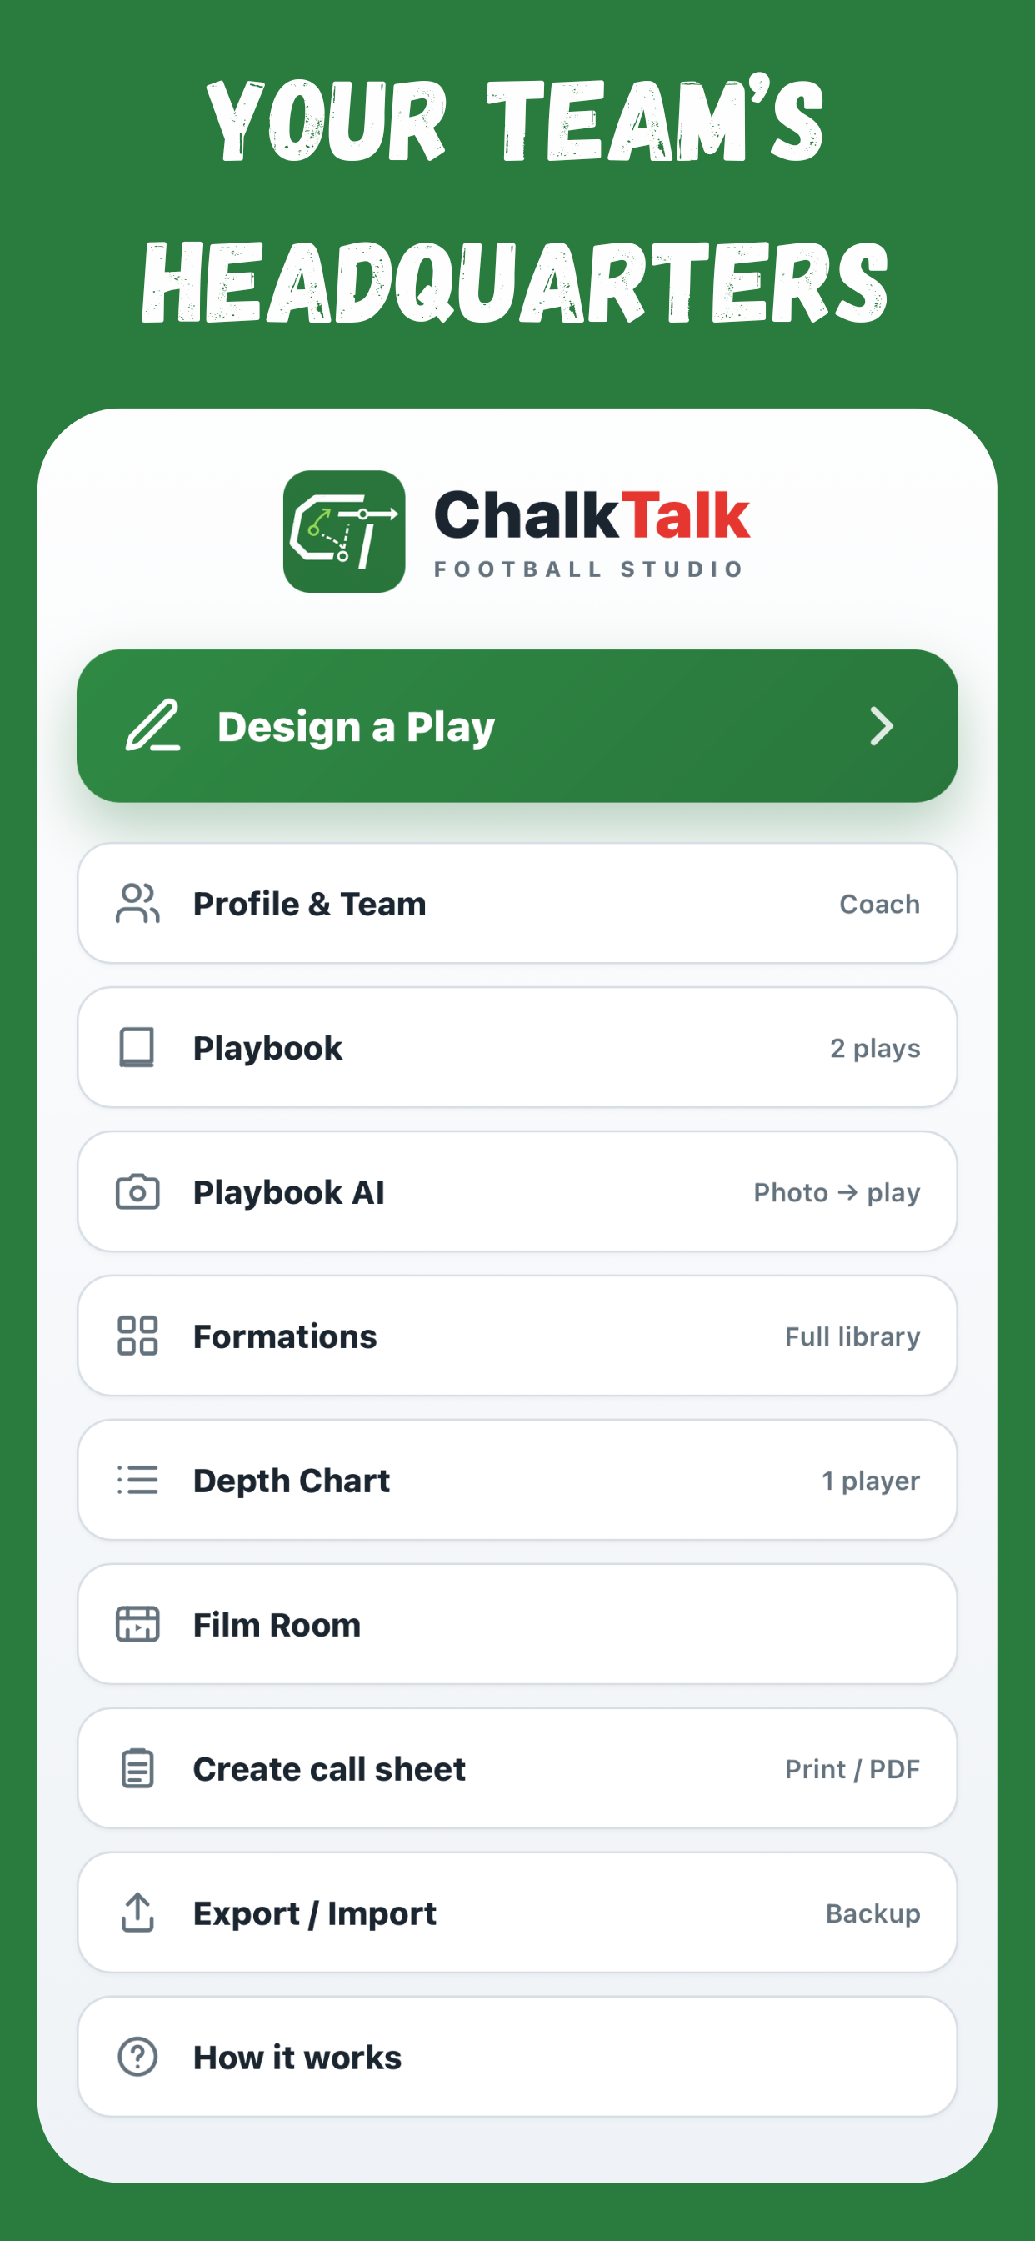Tap the people icon for Profile & Team

[x=137, y=904]
